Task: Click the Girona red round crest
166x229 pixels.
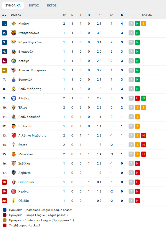Action: (x=14, y=191)
